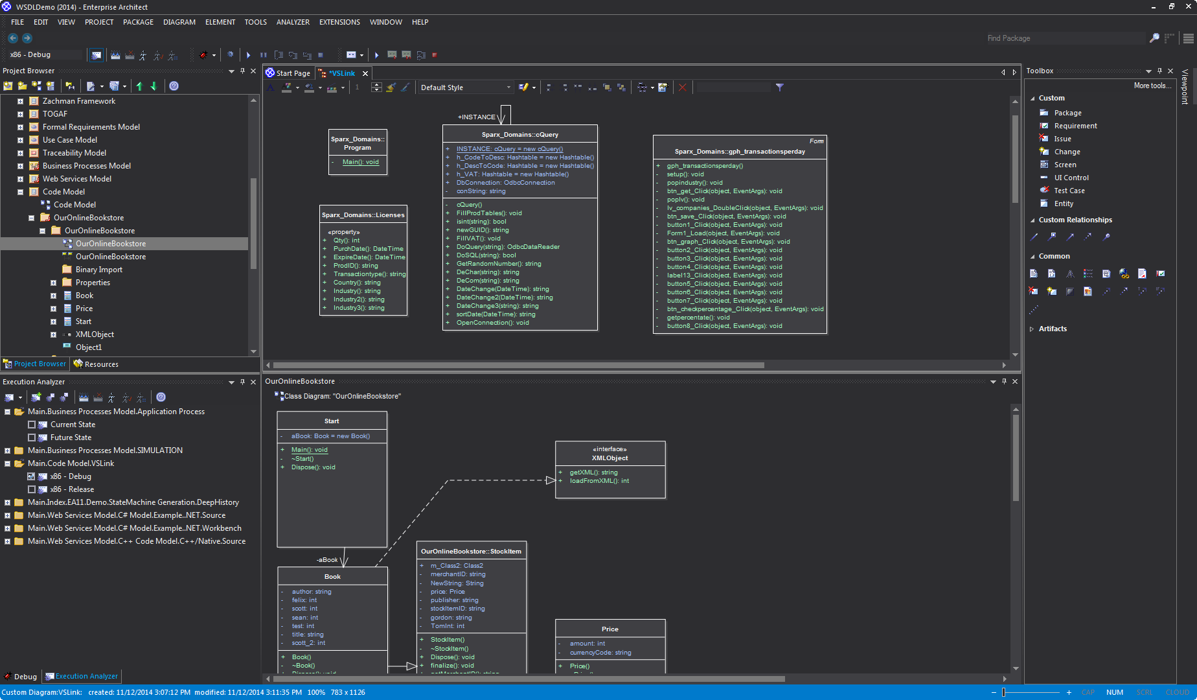
Task: Select the Change tool in Toolbox
Action: pos(1060,152)
